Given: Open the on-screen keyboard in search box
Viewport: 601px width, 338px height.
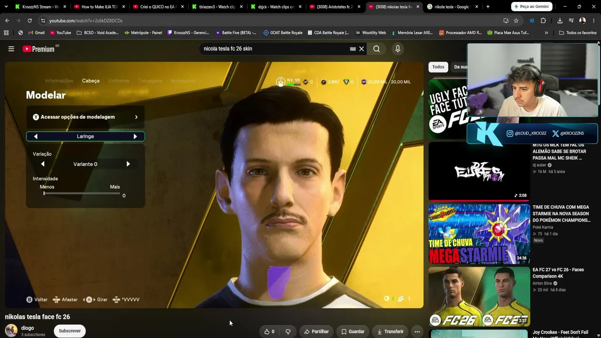Looking at the screenshot, I should pos(353,49).
